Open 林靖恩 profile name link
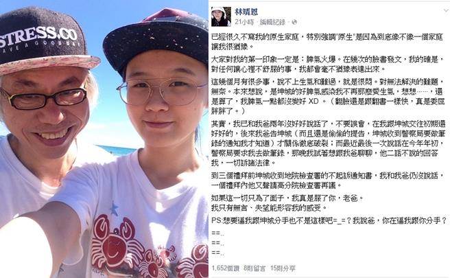 [x=246, y=12]
